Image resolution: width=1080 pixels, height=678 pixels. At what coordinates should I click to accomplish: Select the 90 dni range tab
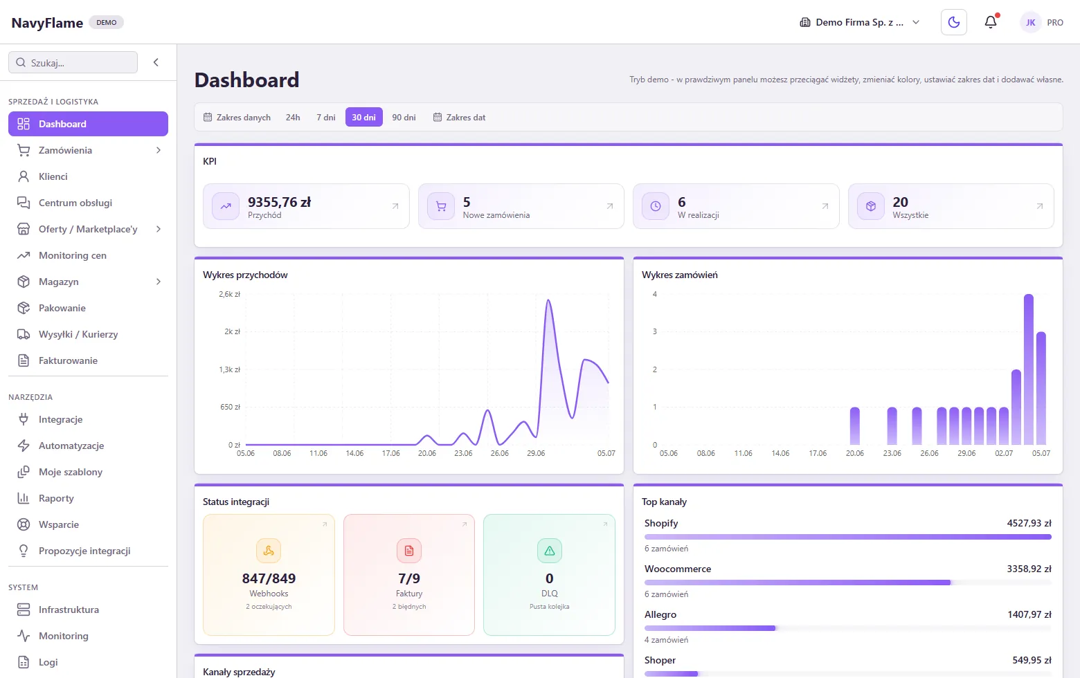click(x=404, y=118)
